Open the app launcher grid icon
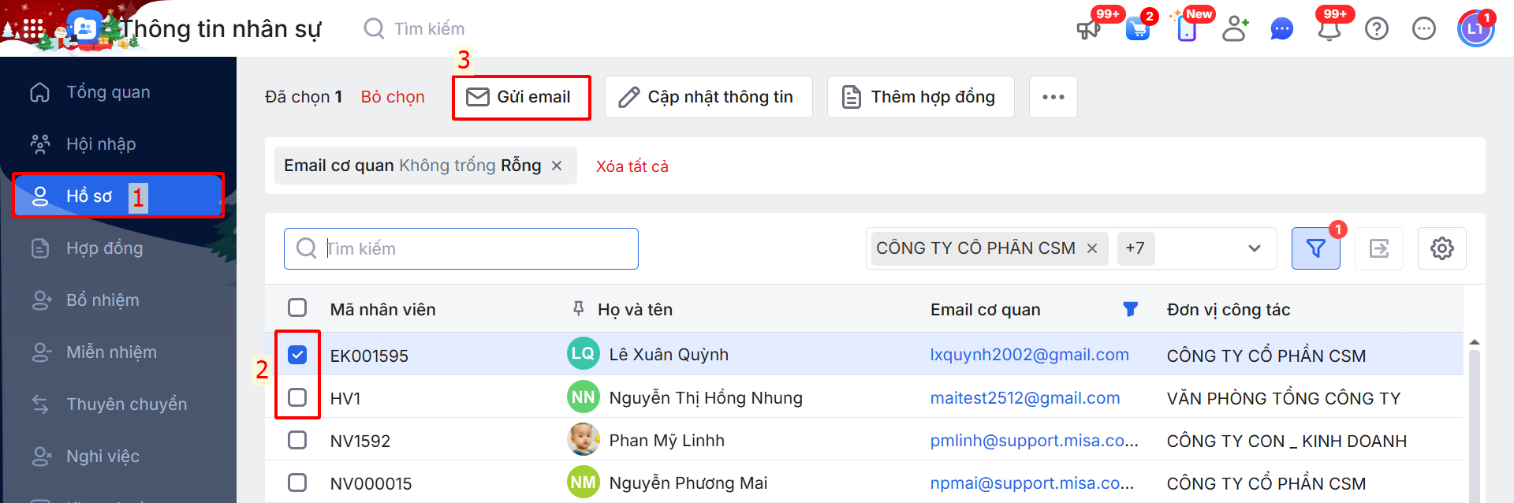Viewport: 1514px width, 503px height. pyautogui.click(x=32, y=29)
